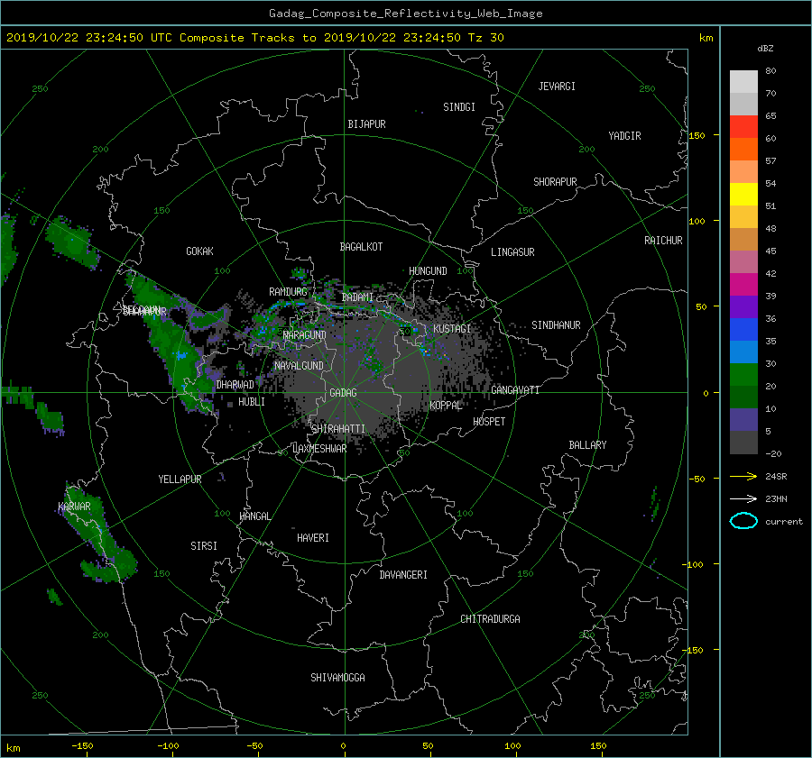This screenshot has width=812, height=758.
Task: Click the white 23MN arrow legend icon
Action: click(x=743, y=498)
